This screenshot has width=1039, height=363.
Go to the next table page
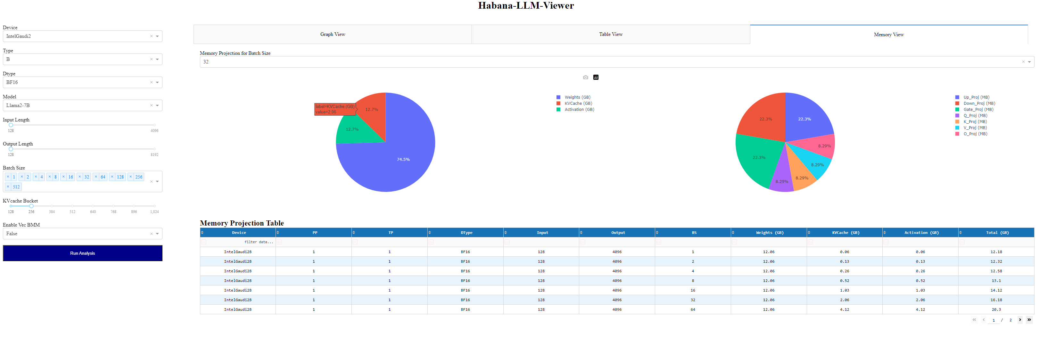1020,320
